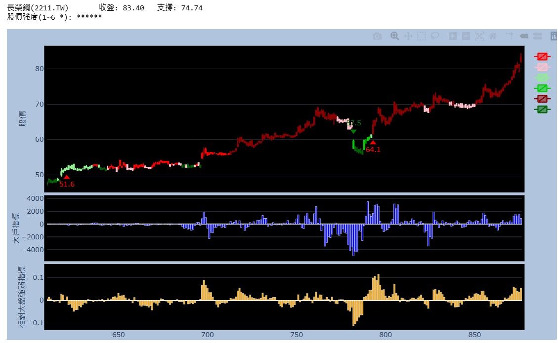Viewport: 558px width, 343px height.
Task: Open the Plotly logo link
Action: (554, 36)
